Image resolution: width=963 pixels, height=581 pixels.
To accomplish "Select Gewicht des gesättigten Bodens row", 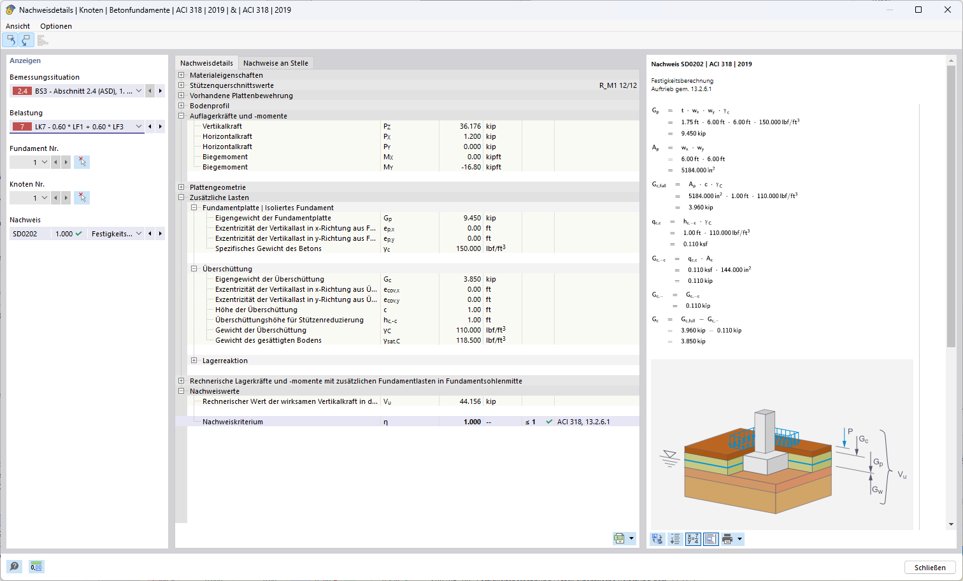I will pos(413,340).
